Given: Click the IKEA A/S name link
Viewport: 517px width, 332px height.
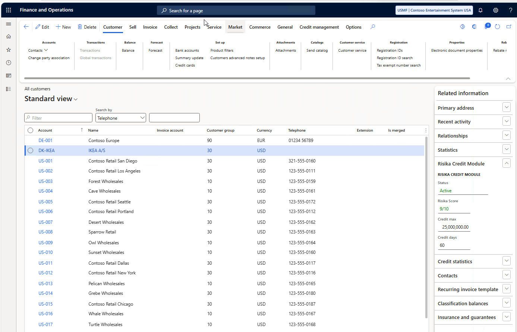Looking at the screenshot, I should tap(97, 151).
